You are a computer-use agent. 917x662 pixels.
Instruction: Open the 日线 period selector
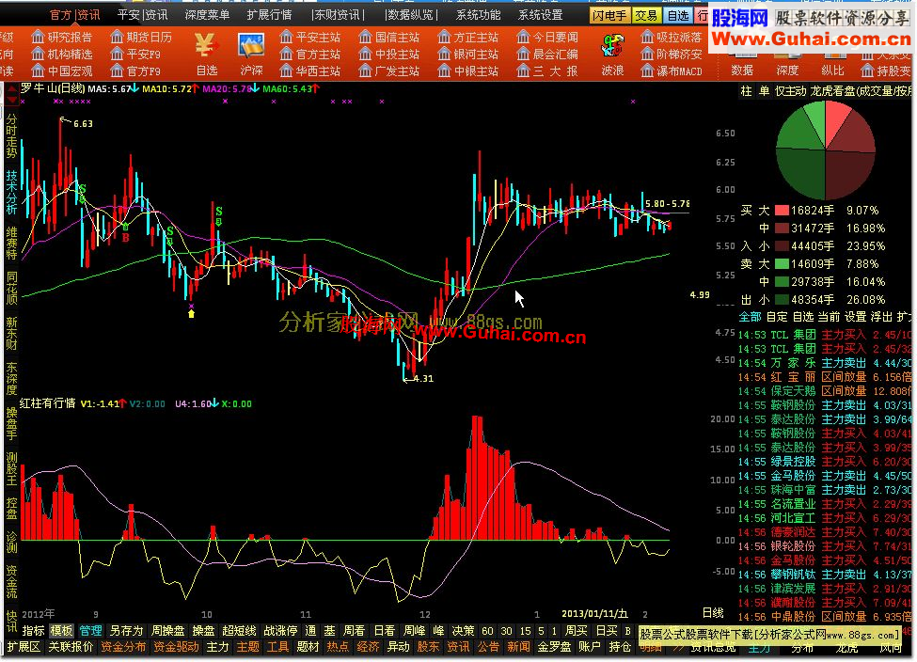713,613
